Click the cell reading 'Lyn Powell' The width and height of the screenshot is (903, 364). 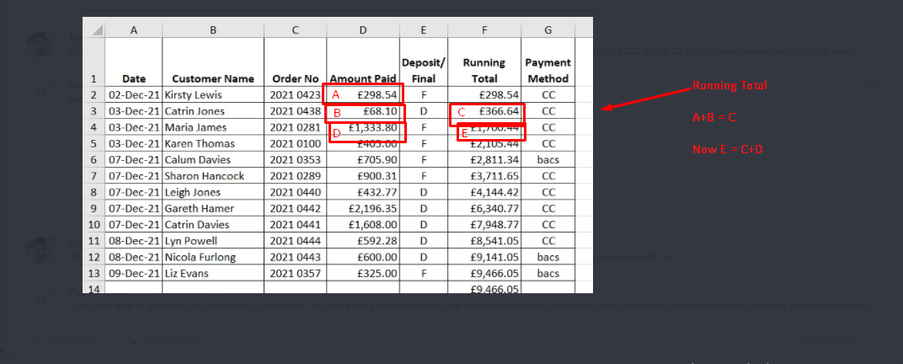[x=213, y=240]
